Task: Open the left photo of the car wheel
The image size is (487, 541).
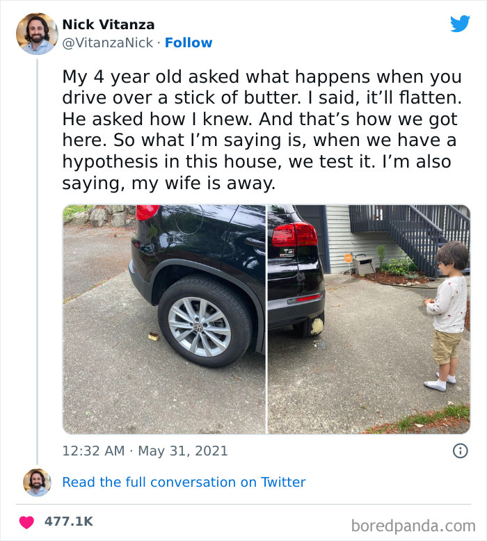Action: pyautogui.click(x=164, y=319)
